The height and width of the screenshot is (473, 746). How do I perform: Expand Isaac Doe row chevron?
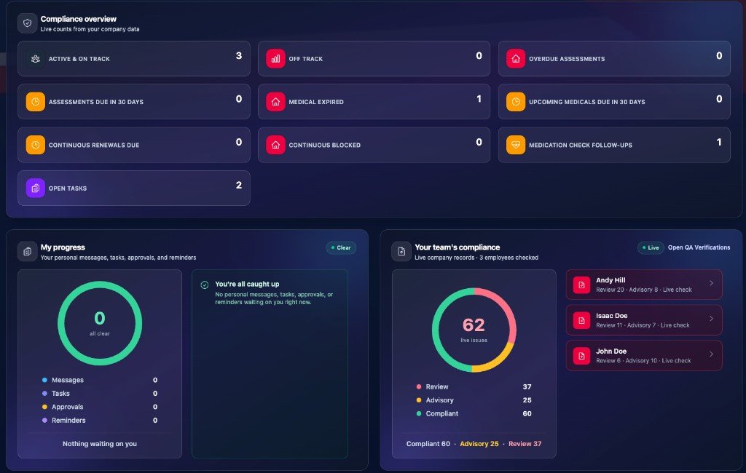pyautogui.click(x=711, y=319)
